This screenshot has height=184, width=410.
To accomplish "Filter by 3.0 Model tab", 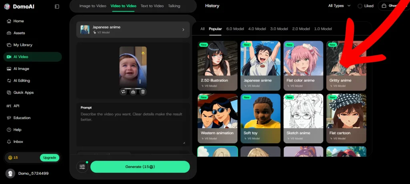I will [279, 29].
